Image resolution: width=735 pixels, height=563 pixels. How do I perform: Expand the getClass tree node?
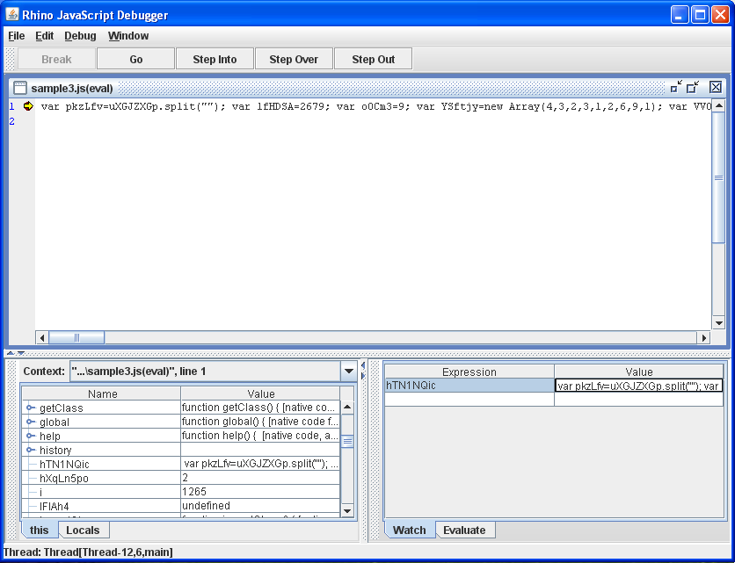30,408
